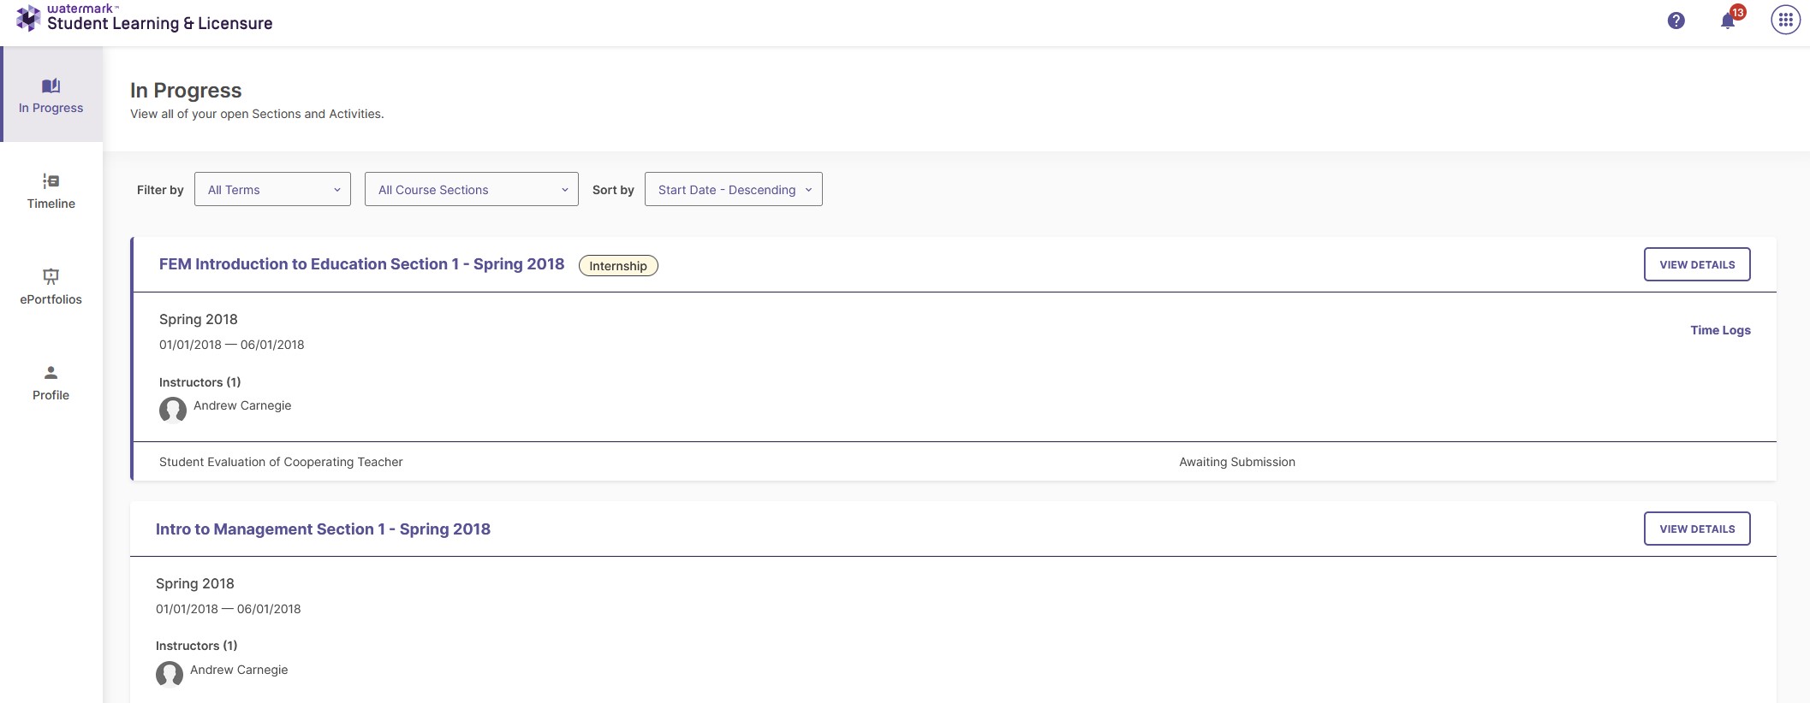Open the Time Logs link
Screen dimensions: 1810x703
(1720, 330)
